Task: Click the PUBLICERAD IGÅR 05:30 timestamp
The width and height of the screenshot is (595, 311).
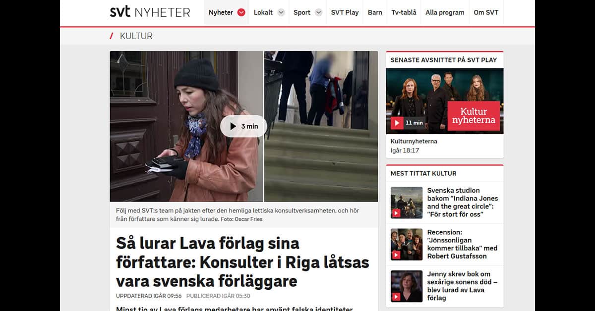Action: click(217, 296)
